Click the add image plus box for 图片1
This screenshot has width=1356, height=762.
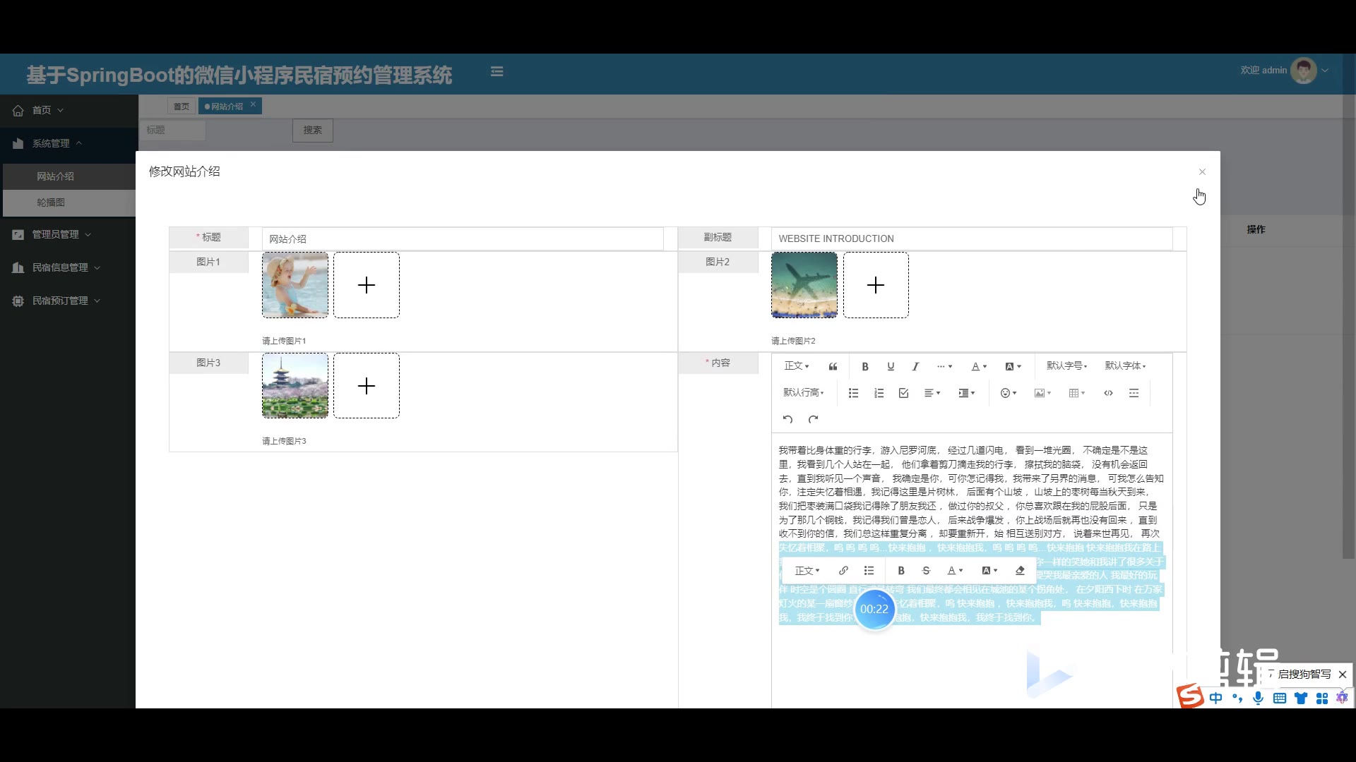[366, 285]
